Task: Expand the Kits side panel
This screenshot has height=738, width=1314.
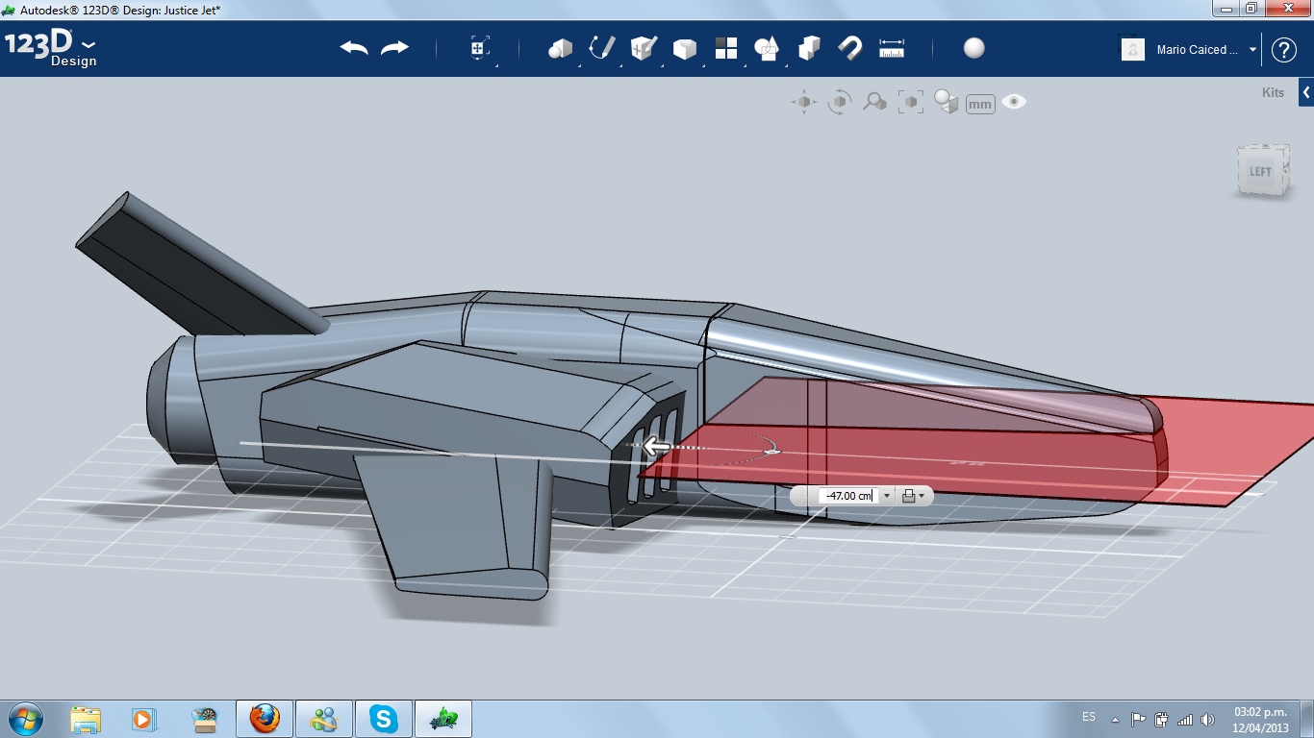Action: pos(1306,92)
